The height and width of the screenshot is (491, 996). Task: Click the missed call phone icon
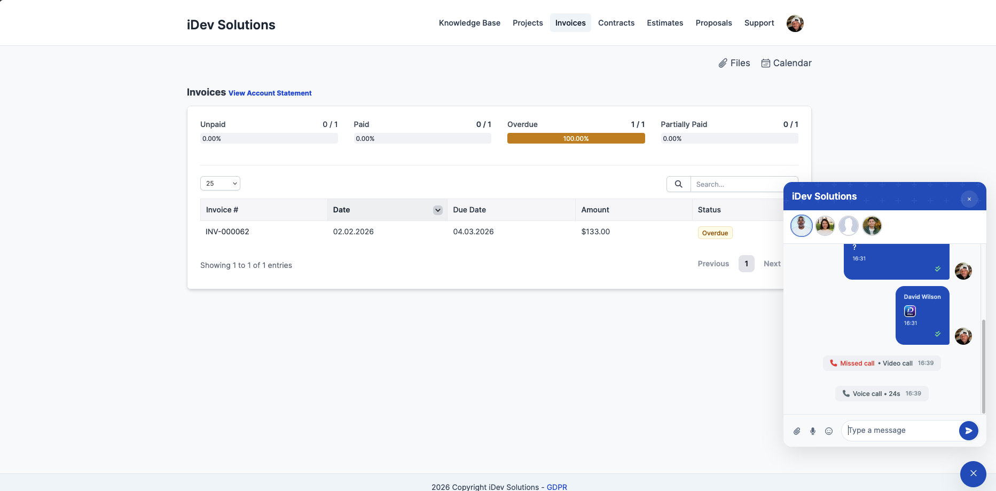coord(834,363)
